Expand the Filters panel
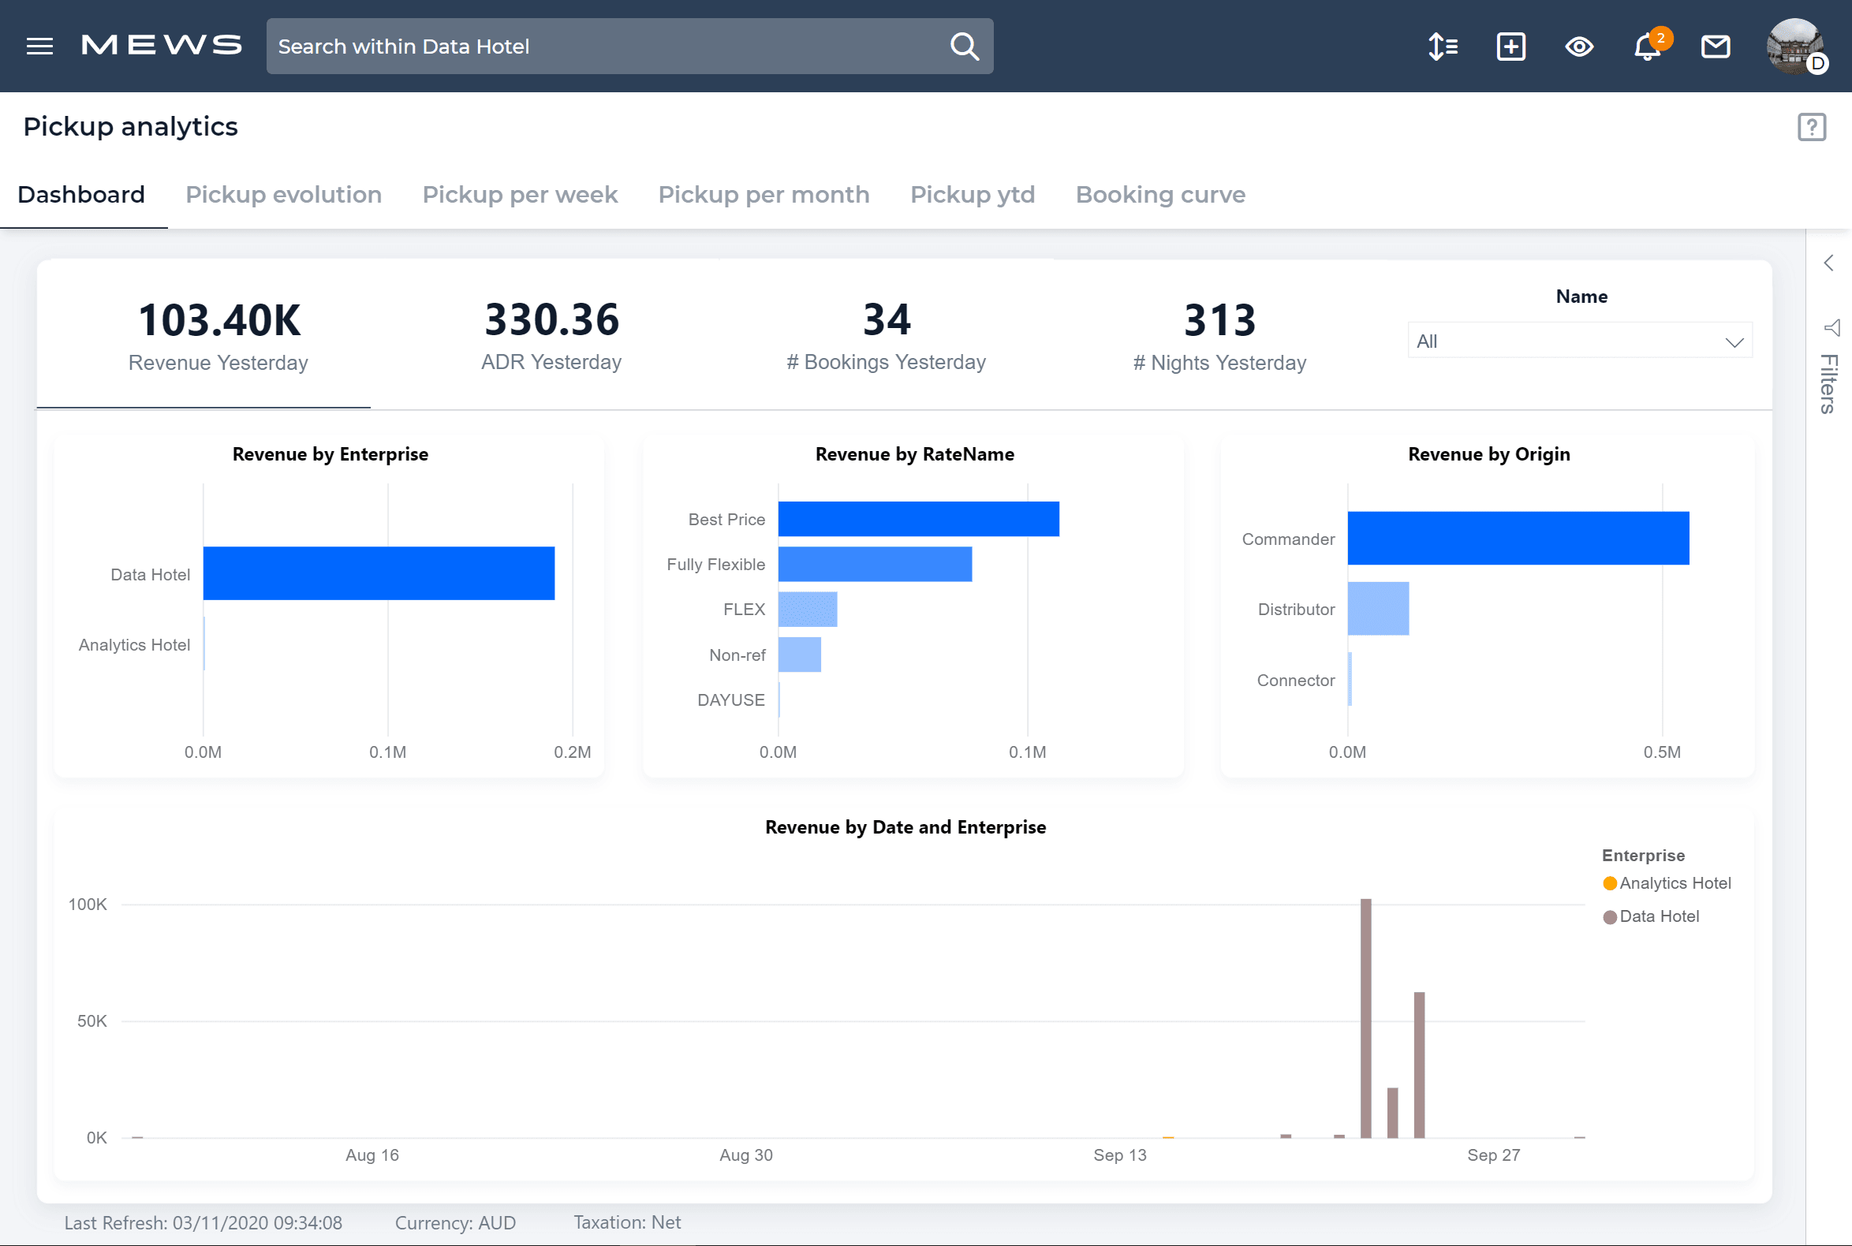The image size is (1852, 1246). click(x=1828, y=382)
